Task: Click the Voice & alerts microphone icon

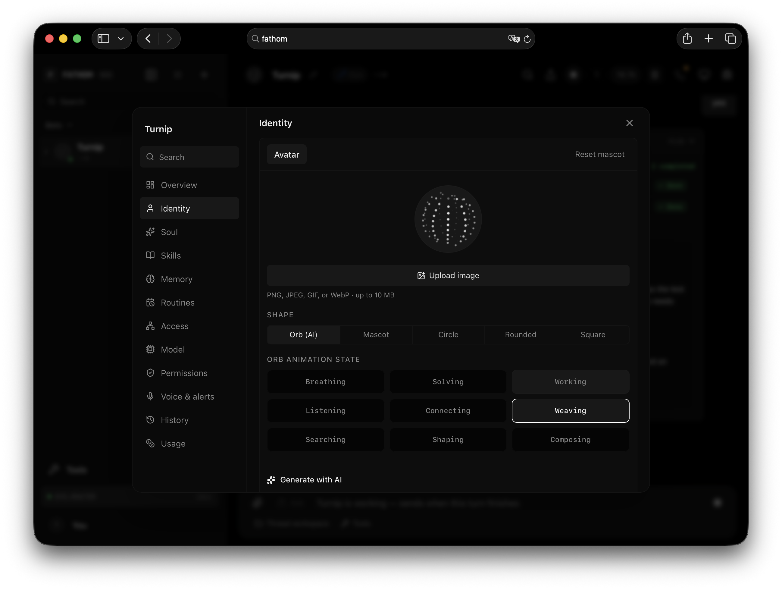Action: [x=150, y=397]
